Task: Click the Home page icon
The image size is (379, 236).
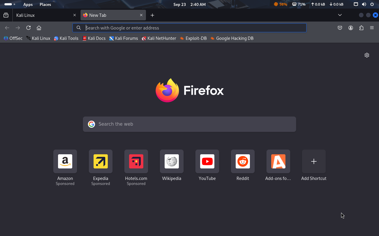Action: pos(39,28)
